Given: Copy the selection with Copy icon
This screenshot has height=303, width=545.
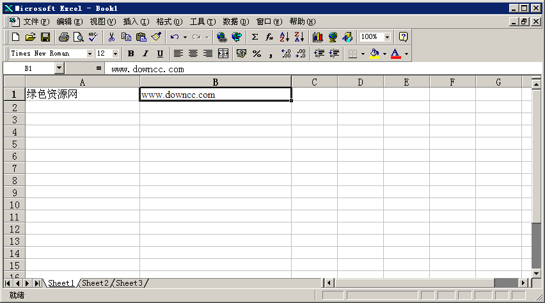Looking at the screenshot, I should point(126,37).
